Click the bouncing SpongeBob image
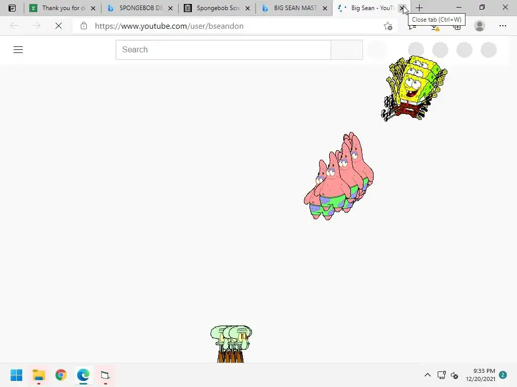This screenshot has width=517, height=387. 414,88
